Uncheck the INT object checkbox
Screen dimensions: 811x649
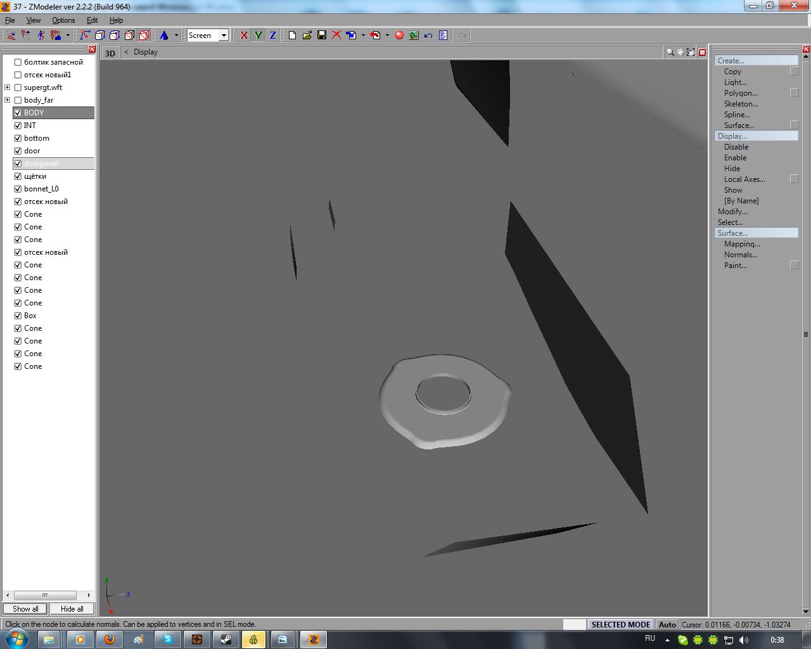18,125
